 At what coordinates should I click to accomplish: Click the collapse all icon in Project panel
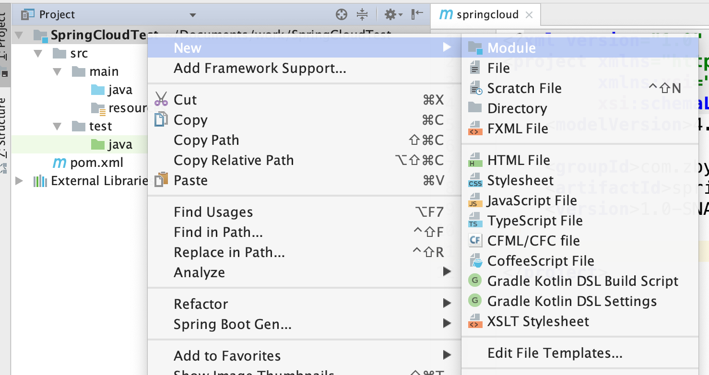362,15
